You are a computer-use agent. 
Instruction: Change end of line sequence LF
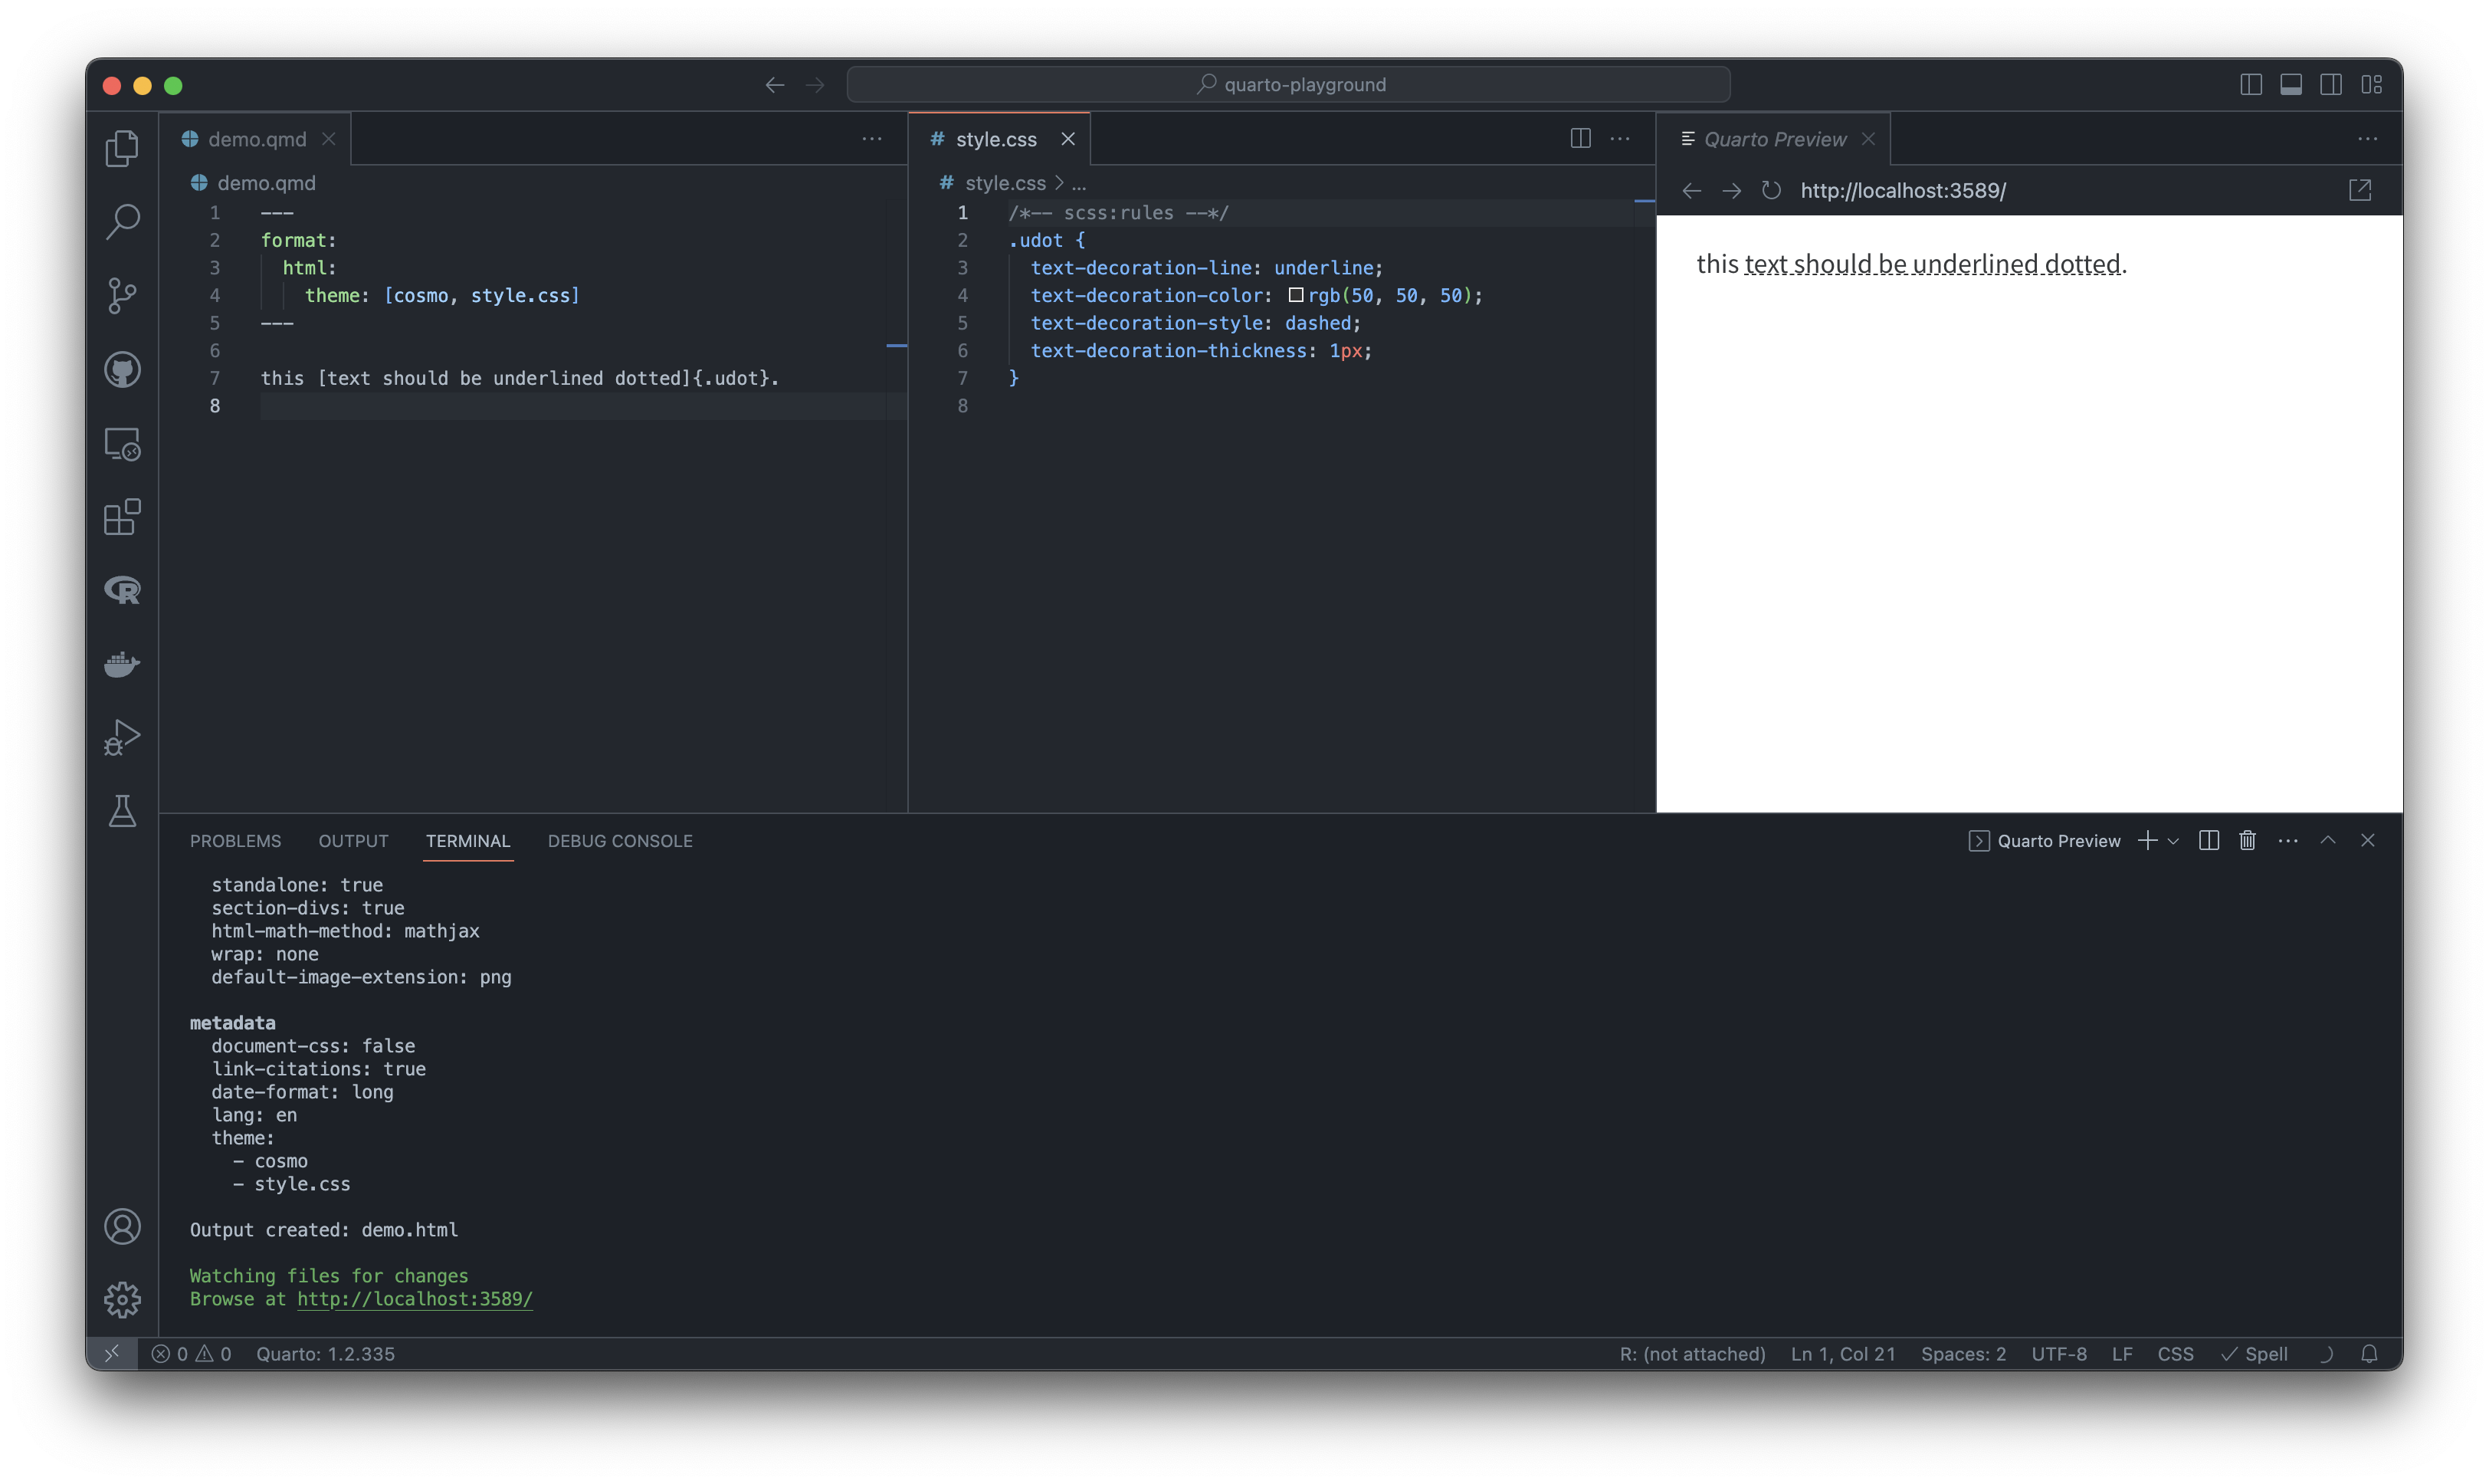(2122, 1354)
